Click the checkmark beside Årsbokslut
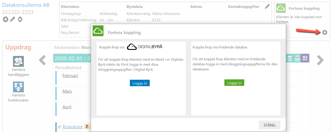 point(59,126)
